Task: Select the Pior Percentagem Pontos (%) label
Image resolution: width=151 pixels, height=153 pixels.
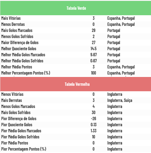Action: coord(24,149)
